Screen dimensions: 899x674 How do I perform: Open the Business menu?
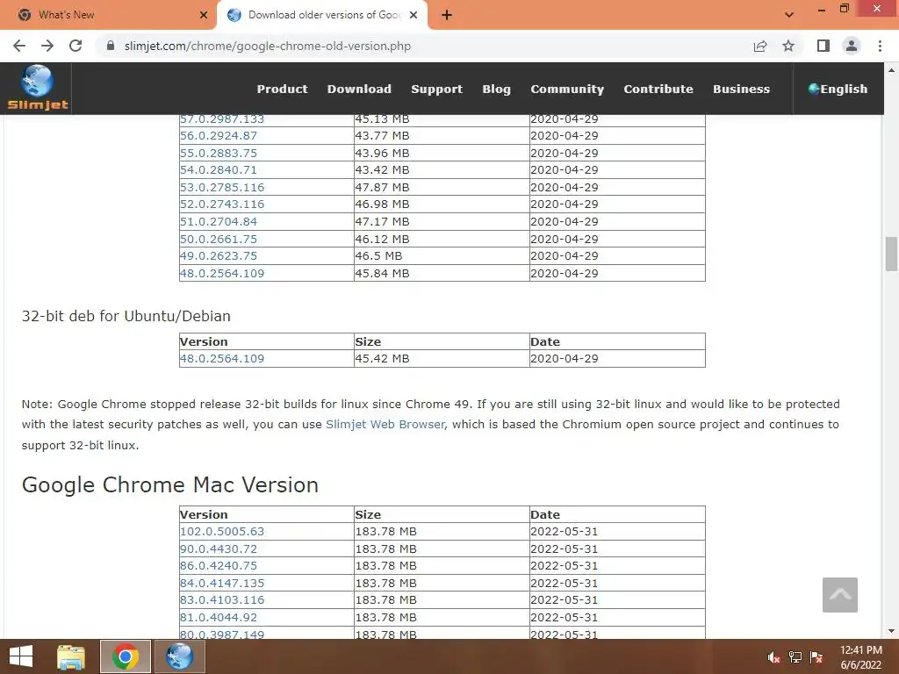(741, 89)
